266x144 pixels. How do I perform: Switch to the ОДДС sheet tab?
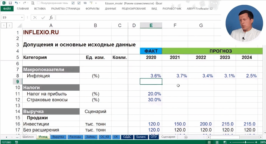point(127,137)
